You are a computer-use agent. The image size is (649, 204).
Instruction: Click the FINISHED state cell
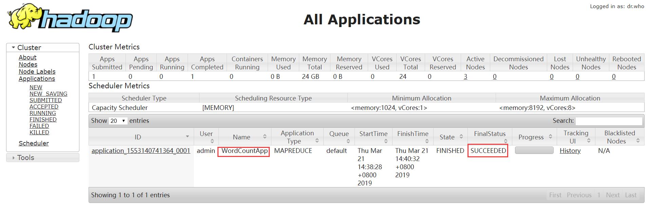(450, 151)
